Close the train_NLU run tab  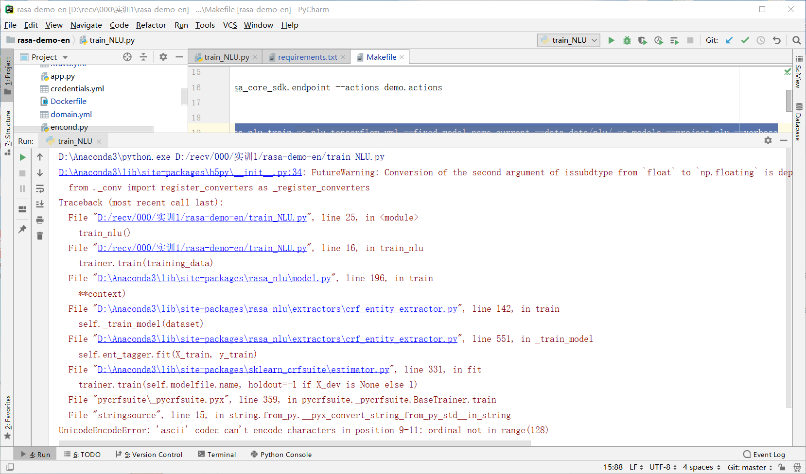click(99, 141)
